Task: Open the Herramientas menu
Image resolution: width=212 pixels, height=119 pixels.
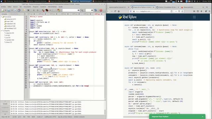Action: tap(52, 7)
